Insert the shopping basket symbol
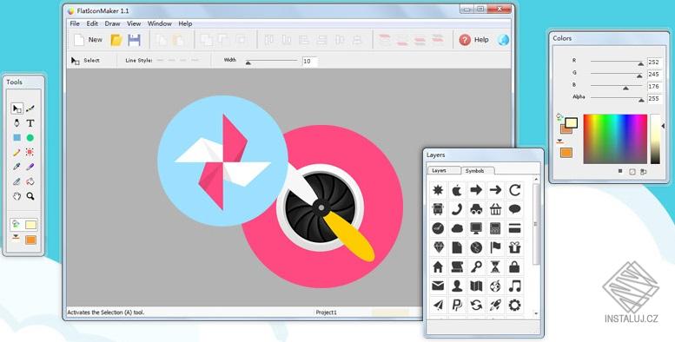The height and width of the screenshot is (342, 675). 495,209
